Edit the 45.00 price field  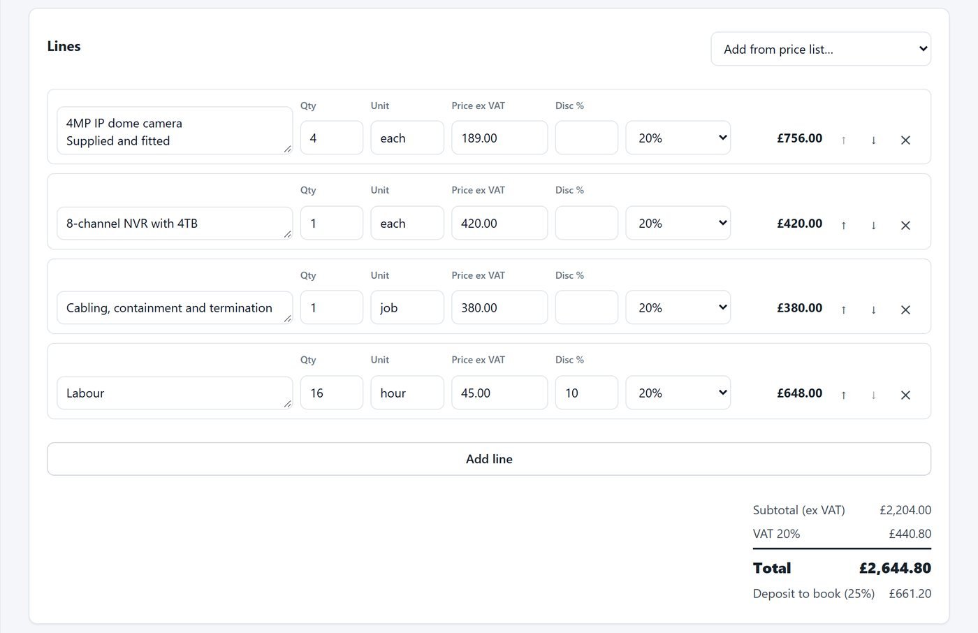click(x=499, y=393)
